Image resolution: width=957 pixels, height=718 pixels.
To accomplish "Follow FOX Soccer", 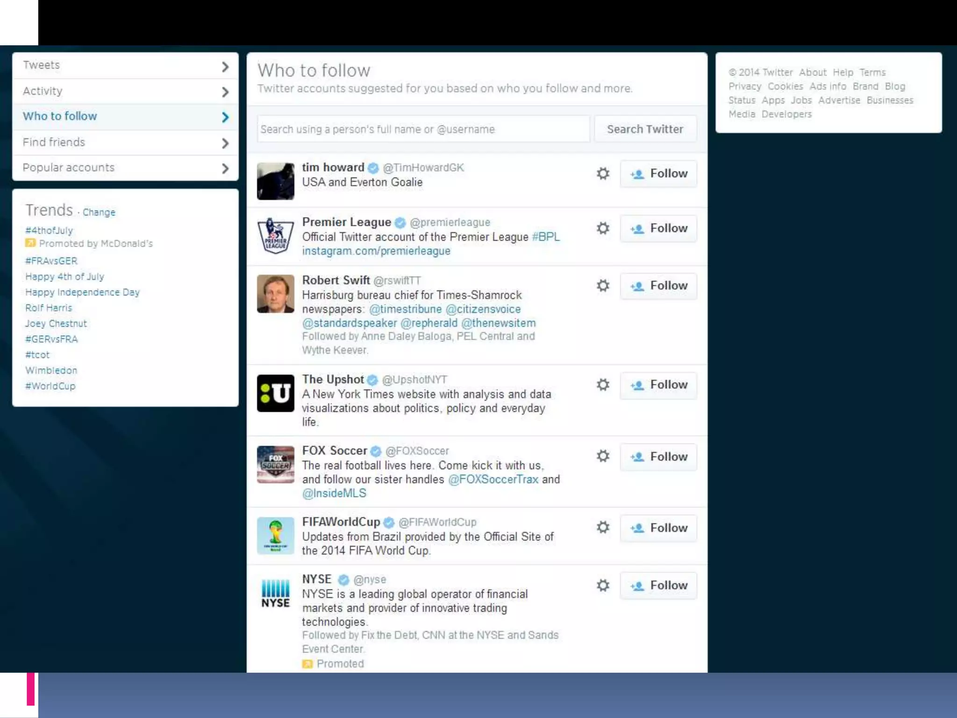I will pyautogui.click(x=658, y=457).
